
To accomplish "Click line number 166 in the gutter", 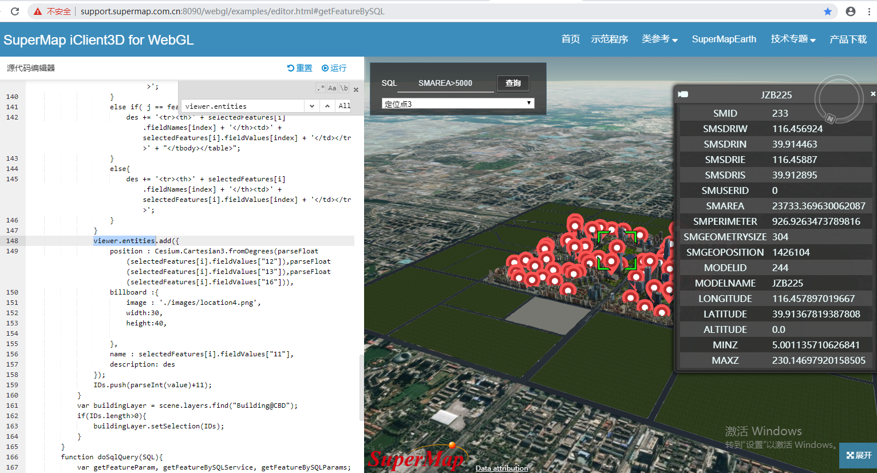I will tap(12, 457).
